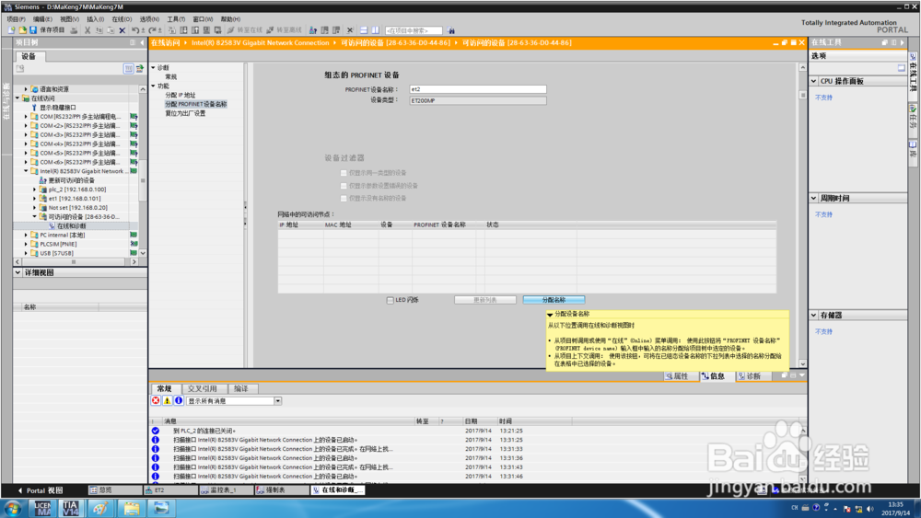Collapse the 在线访问 tree node

point(17,98)
